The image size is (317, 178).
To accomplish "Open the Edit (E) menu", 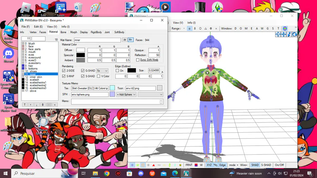I will (x=38, y=27).
